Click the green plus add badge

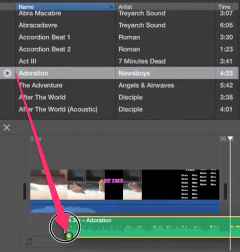click(69, 236)
